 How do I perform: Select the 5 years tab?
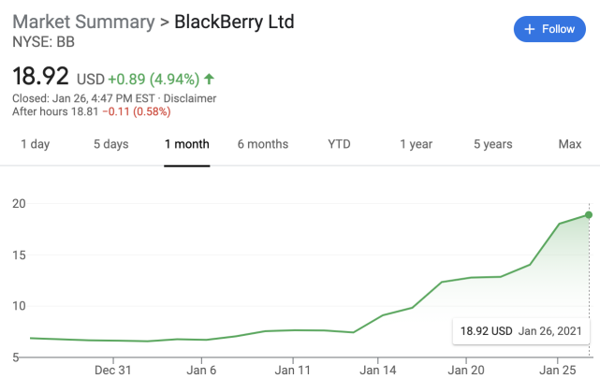(492, 144)
